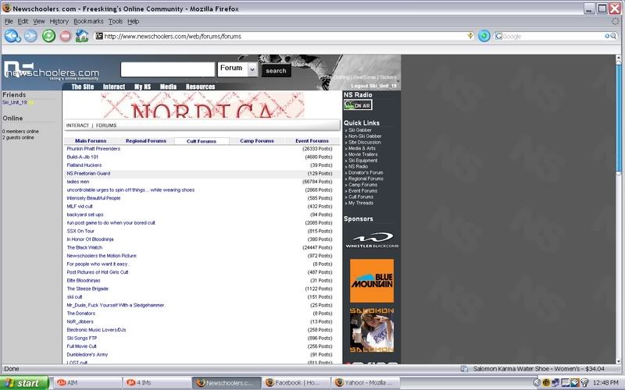625x390 pixels.
Task: Click the browser Back arrow button
Action: (12, 36)
